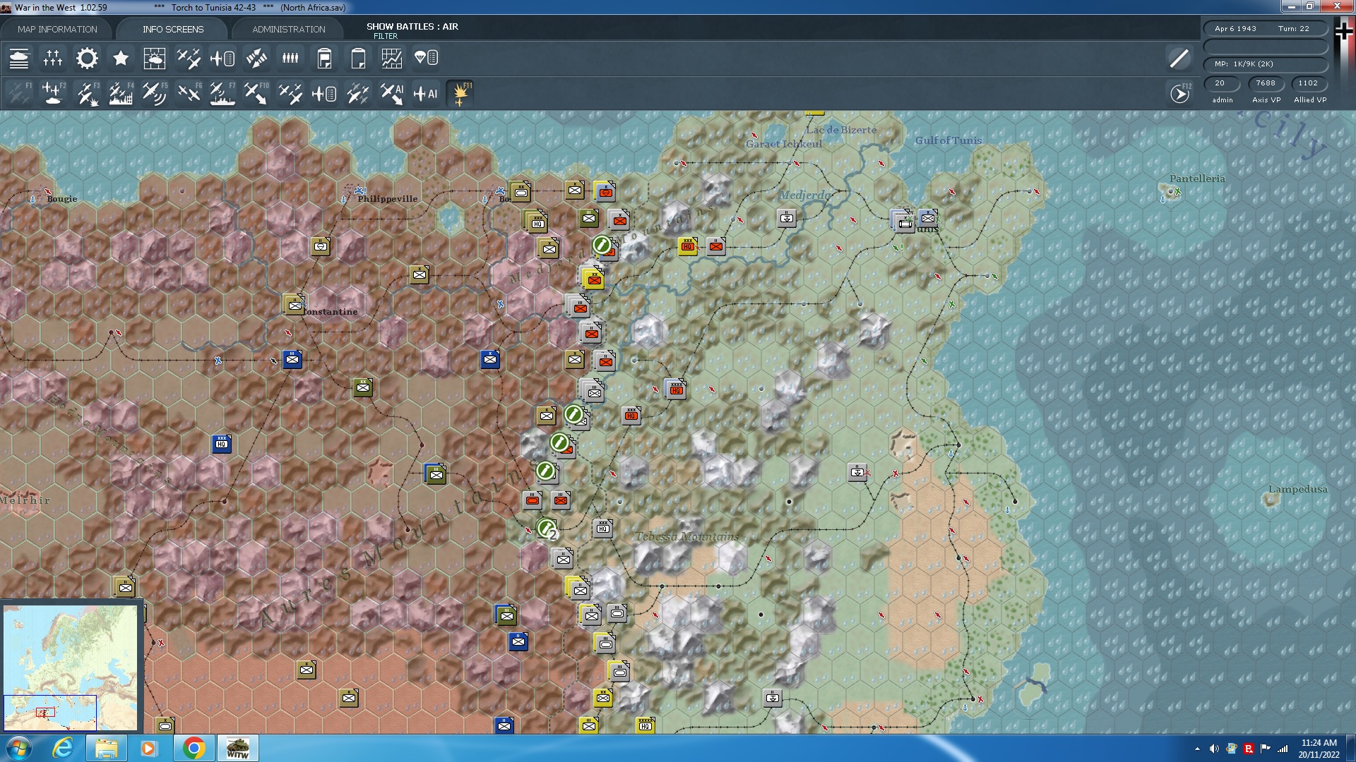Switch to the MAP INFORMATION tab
The height and width of the screenshot is (762, 1356).
pos(59,29)
